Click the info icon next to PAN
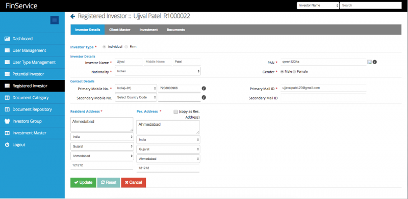Screen dimensions: 408x199 [375, 62]
